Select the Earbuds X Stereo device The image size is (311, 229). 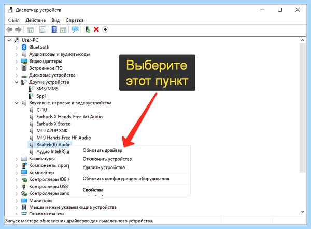[53, 124]
